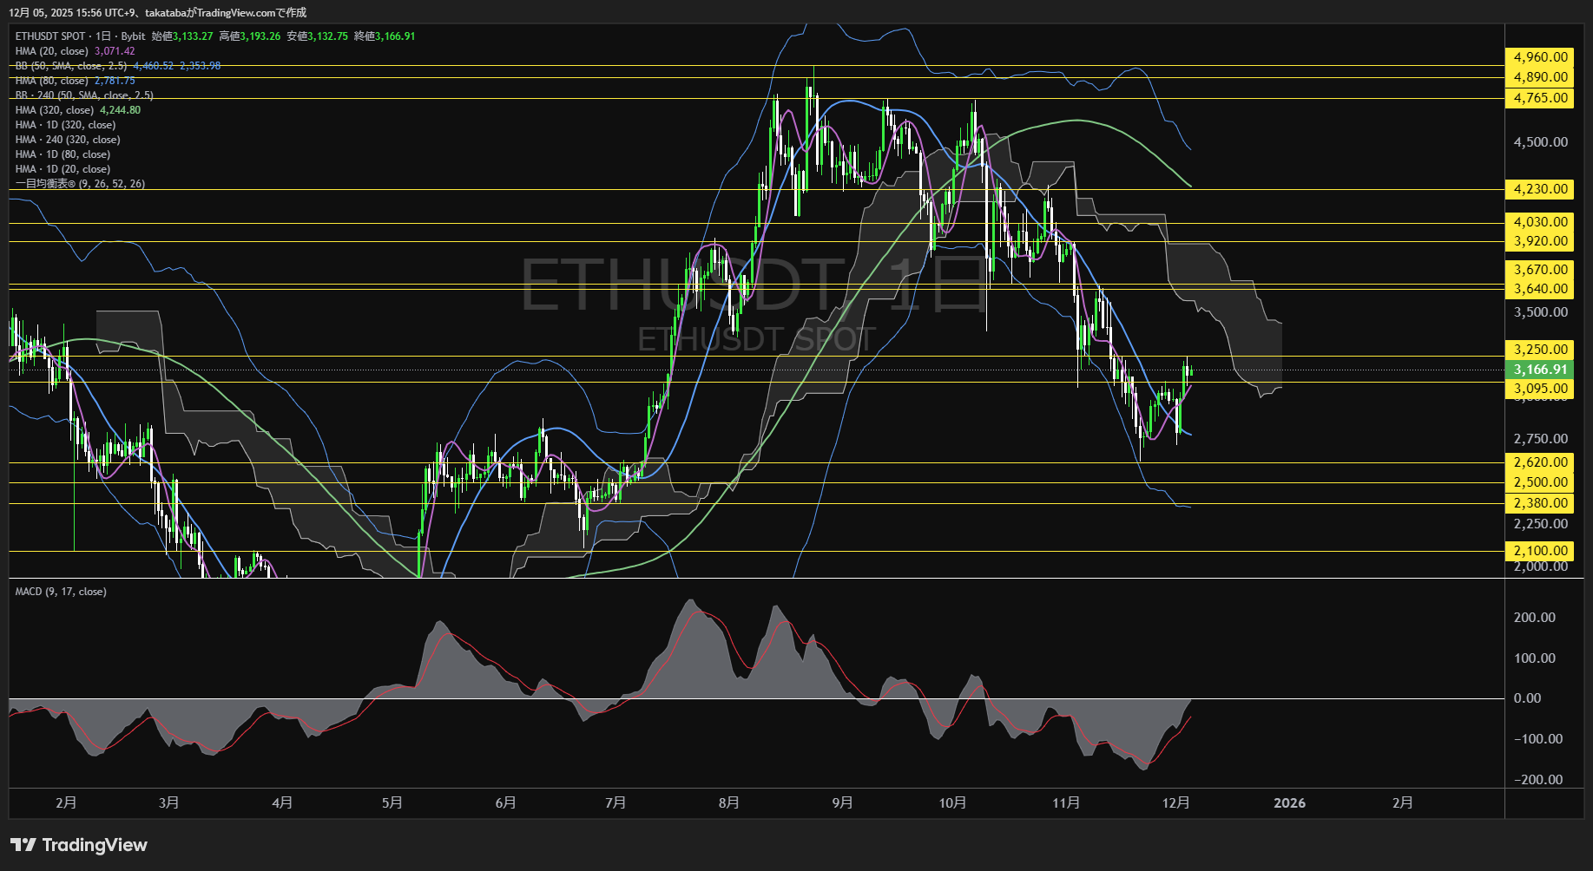Click the 終値 3,166.91 close value in legend
Image resolution: width=1593 pixels, height=871 pixels.
[x=385, y=36]
